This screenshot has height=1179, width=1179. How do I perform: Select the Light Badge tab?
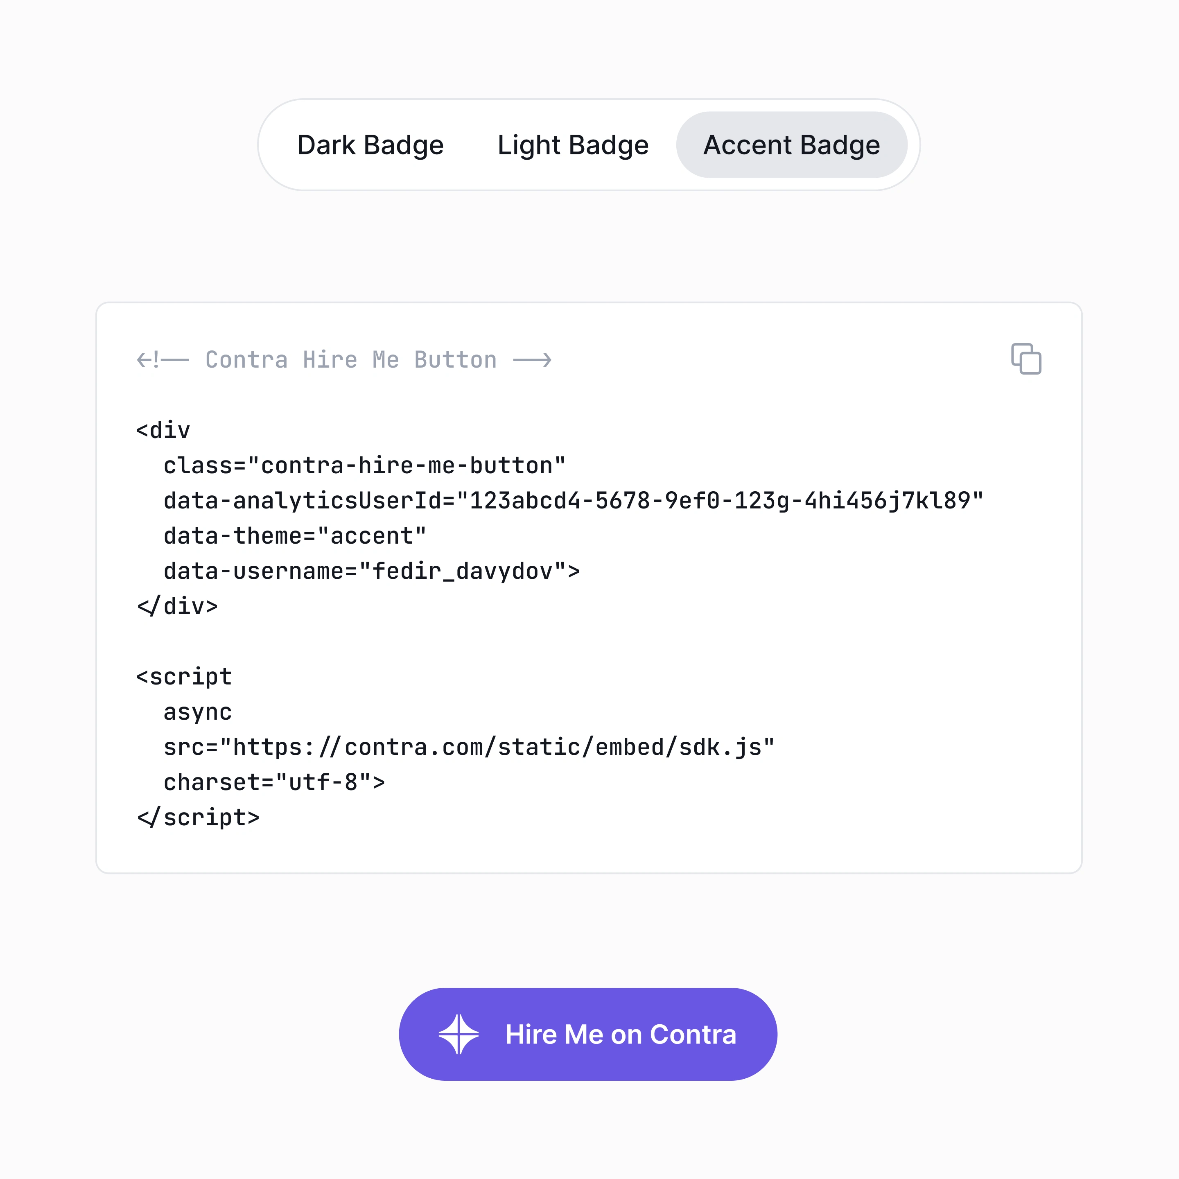(572, 145)
